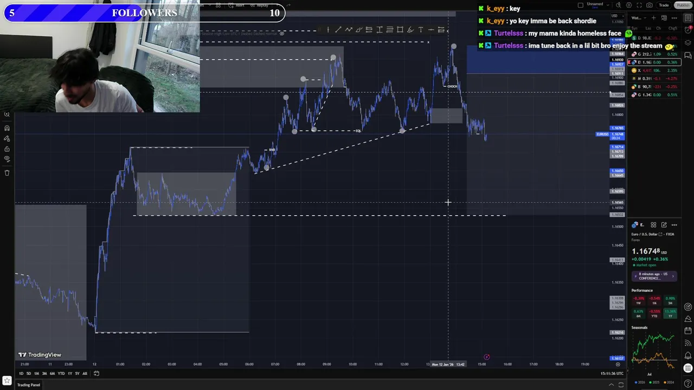Viewport: 694px width, 390px height.
Task: Open the US CONFERENCE news item
Action: [x=654, y=276]
